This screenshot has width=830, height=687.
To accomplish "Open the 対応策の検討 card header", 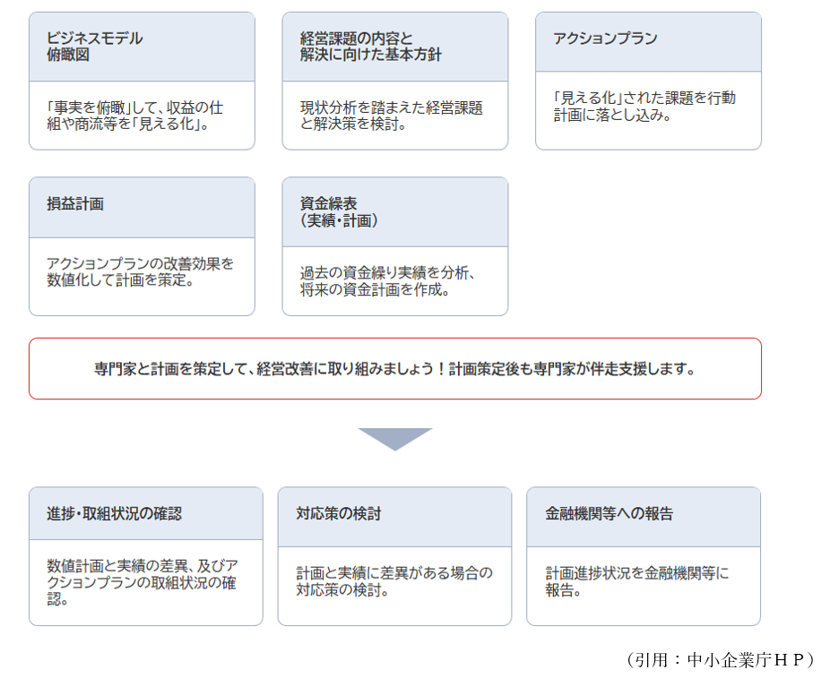I will [x=339, y=514].
